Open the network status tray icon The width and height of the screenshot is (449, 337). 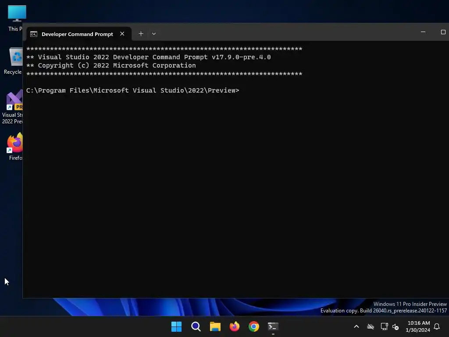click(384, 326)
